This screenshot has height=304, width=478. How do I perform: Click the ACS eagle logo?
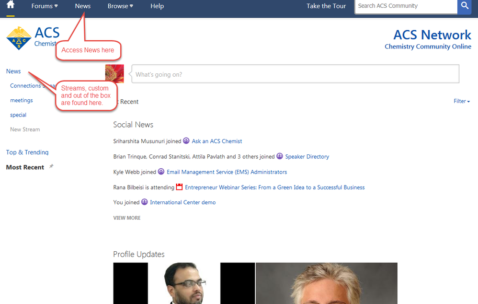click(19, 38)
